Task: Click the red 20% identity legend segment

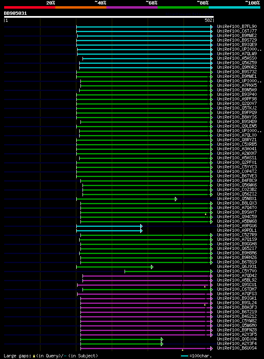Action: pos(30,7)
